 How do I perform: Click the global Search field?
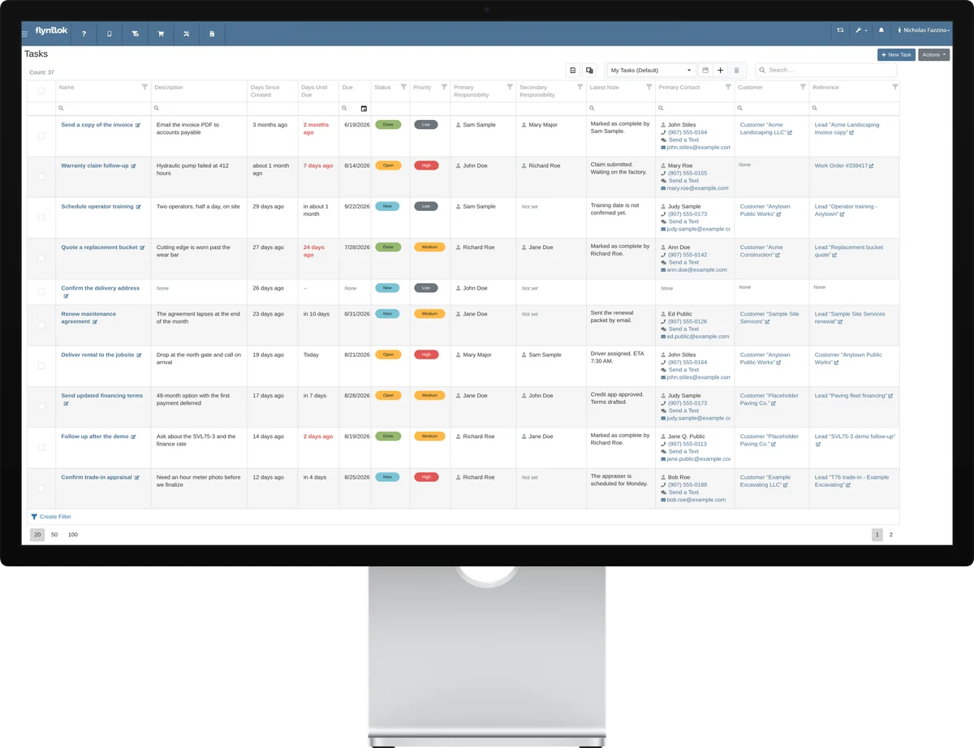[825, 71]
